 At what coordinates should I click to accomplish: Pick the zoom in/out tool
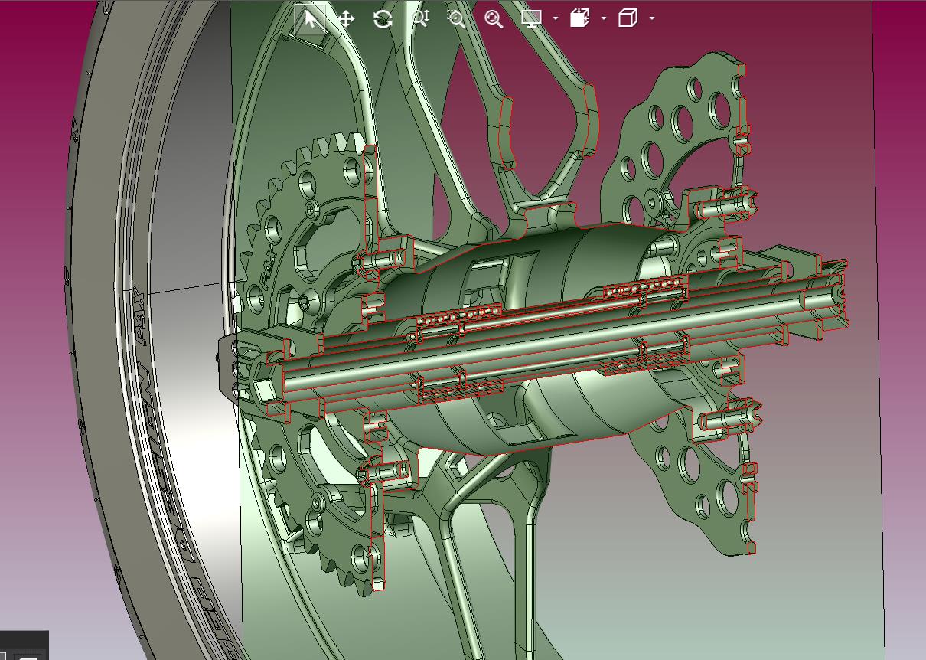click(420, 19)
